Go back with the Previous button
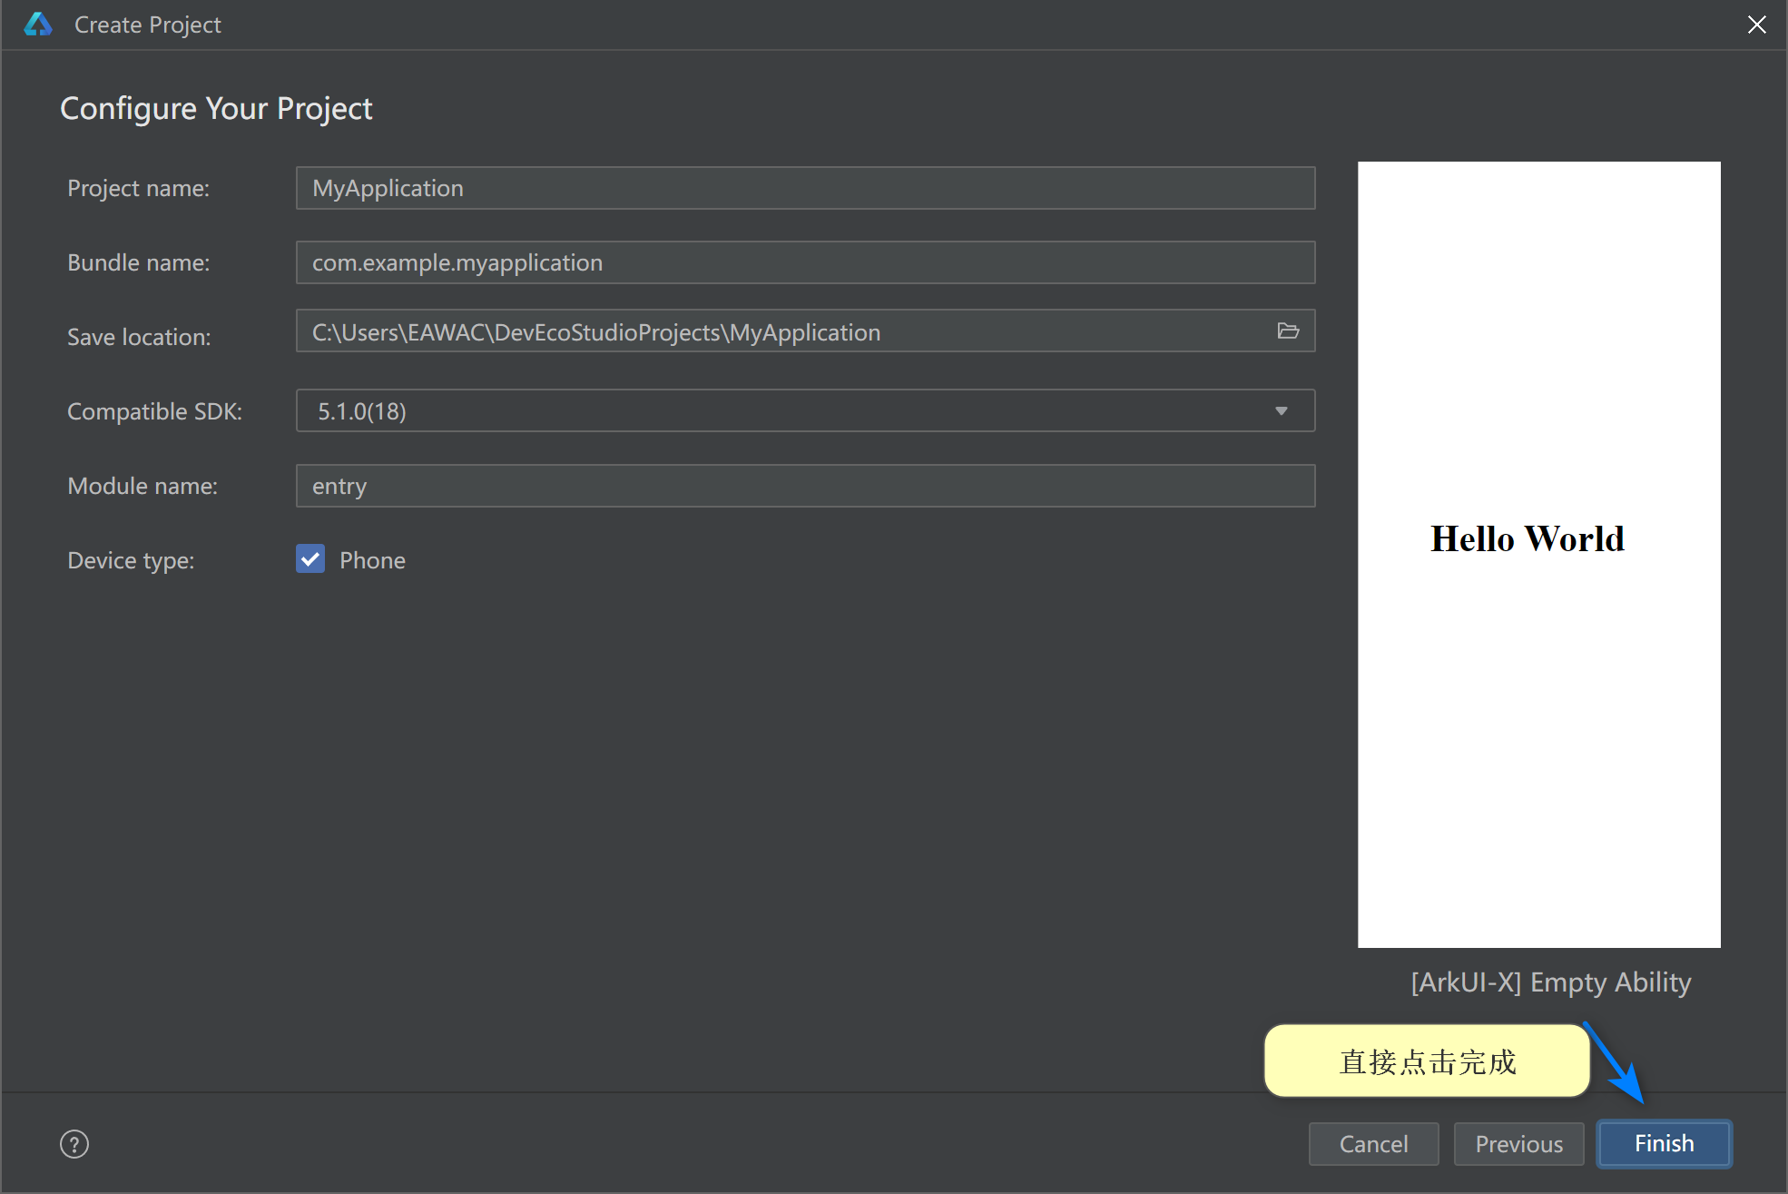Screen dimensions: 1788x1194 (1518, 1144)
